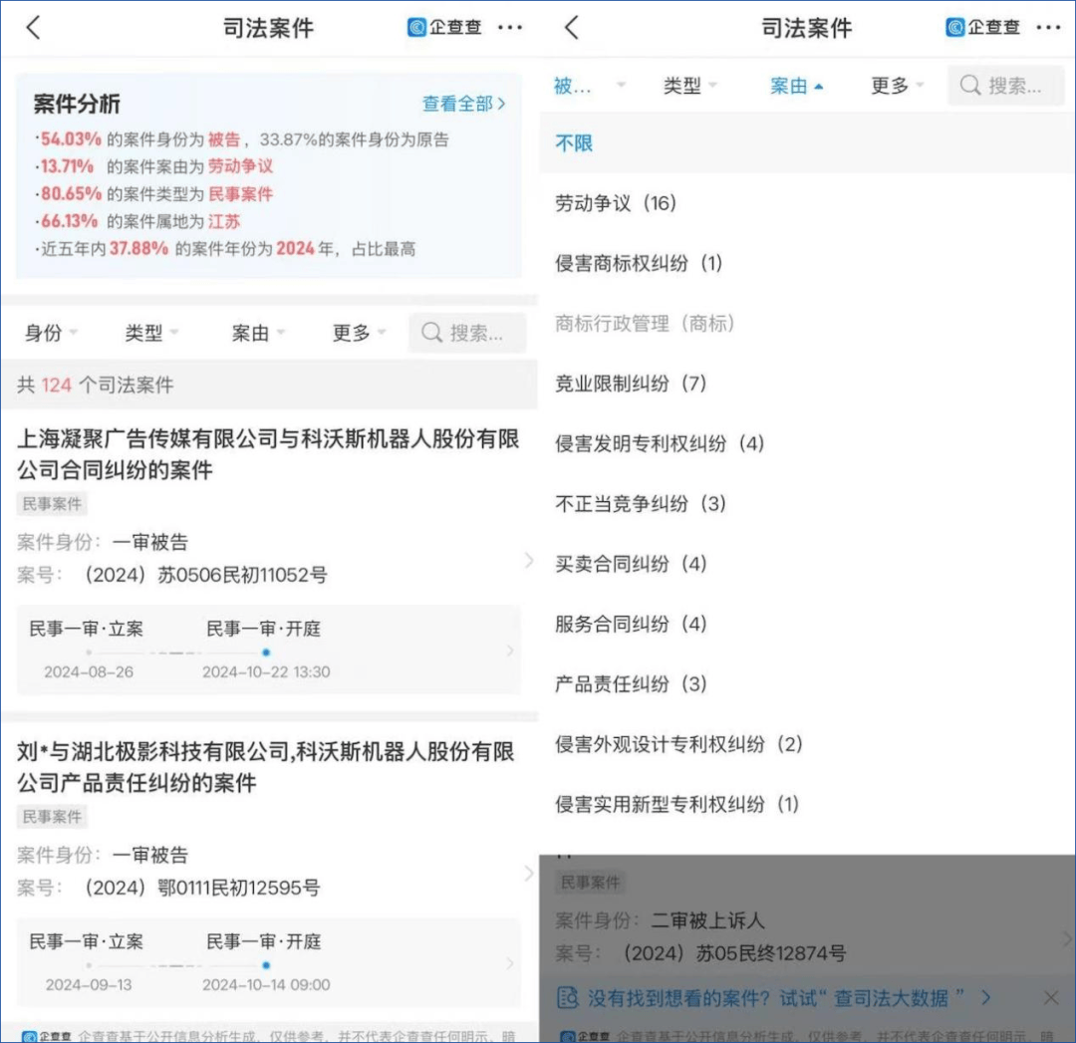Screen dimensions: 1076x1043
Task: Select 劳动争议 (16) case reason
Action: pos(807,203)
